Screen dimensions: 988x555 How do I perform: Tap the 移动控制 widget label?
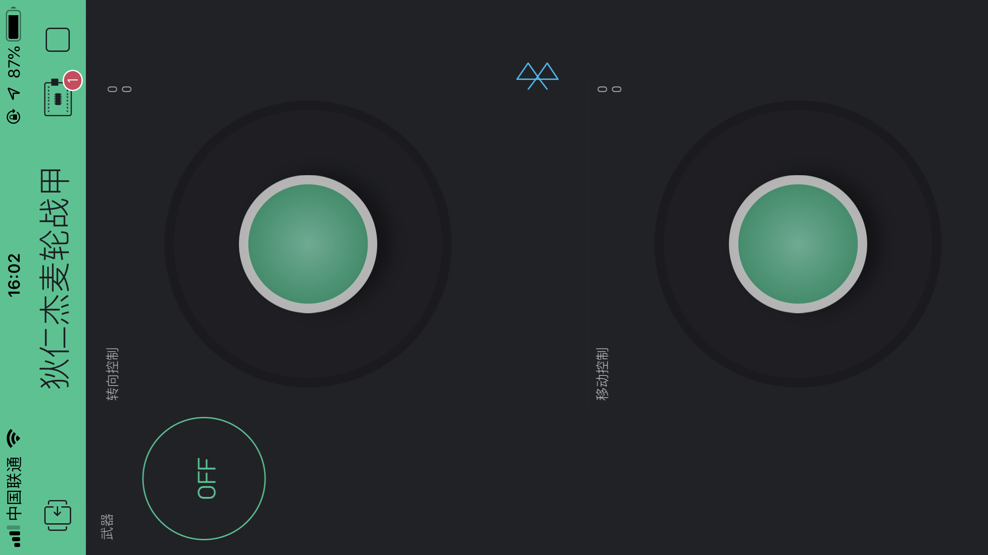point(602,374)
